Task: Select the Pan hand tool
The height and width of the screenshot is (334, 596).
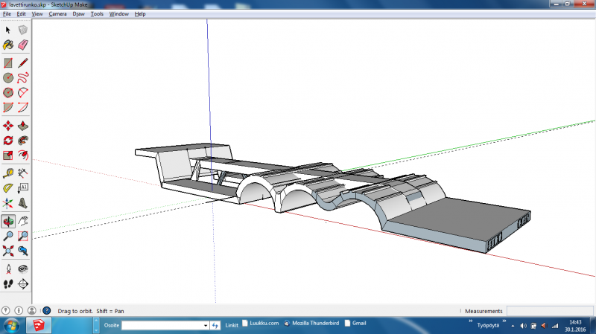Action: [x=23, y=221]
